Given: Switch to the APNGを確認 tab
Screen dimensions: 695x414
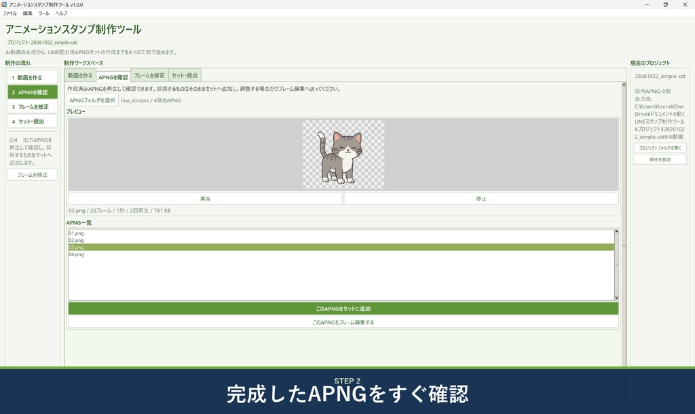Looking at the screenshot, I should (x=113, y=77).
